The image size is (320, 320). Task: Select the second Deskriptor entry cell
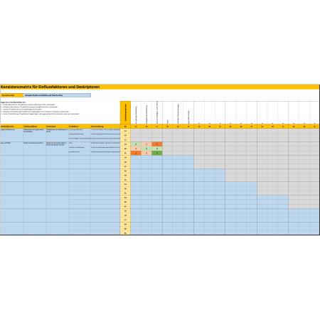(57, 149)
